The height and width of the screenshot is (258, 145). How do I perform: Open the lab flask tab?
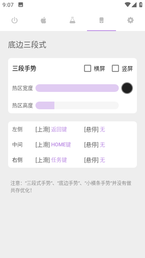click(72, 21)
